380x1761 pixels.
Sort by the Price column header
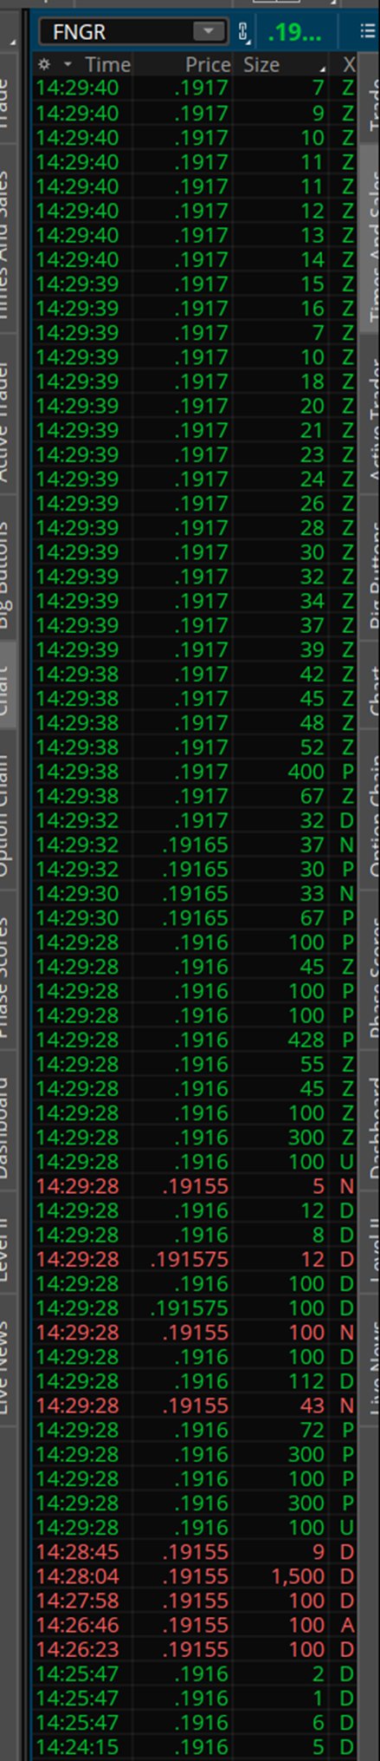click(x=208, y=65)
